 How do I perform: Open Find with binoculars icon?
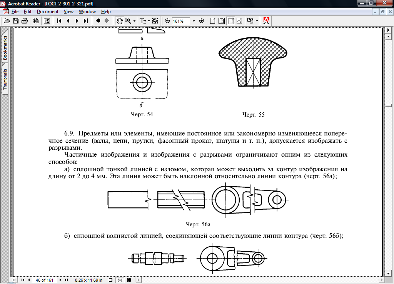coord(35,21)
